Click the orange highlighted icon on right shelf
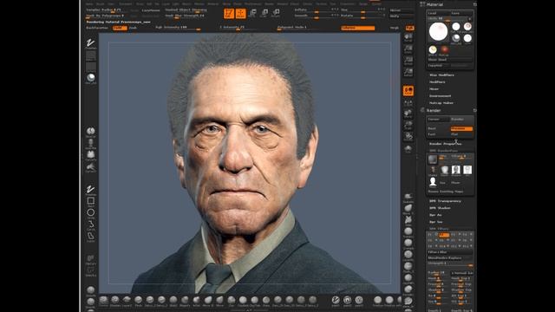The width and height of the screenshot is (555, 312). [408, 90]
